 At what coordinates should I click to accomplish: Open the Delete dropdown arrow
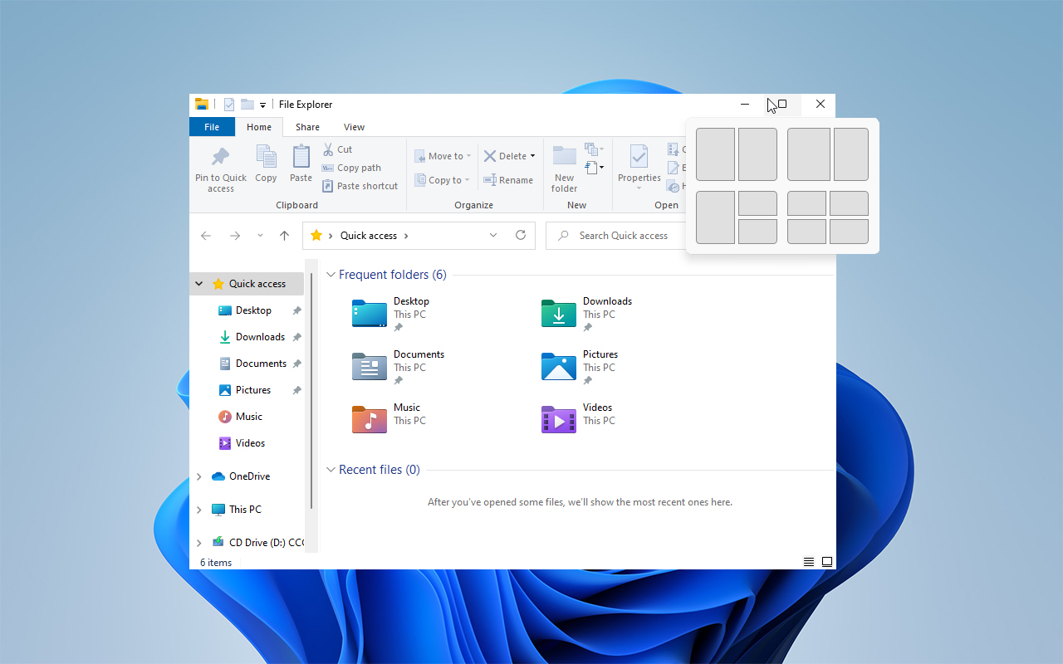tap(532, 156)
